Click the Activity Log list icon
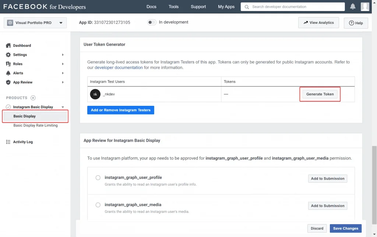Screen dimensions: 377x237 (8, 142)
